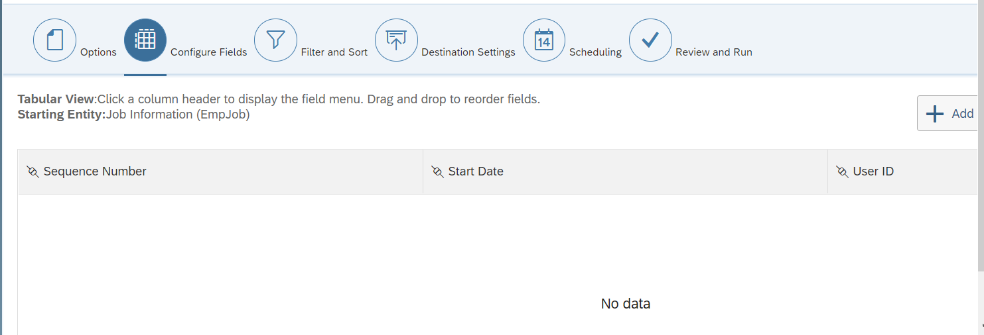The image size is (984, 335).
Task: Open the Filter and Sort funnel icon
Action: click(275, 40)
